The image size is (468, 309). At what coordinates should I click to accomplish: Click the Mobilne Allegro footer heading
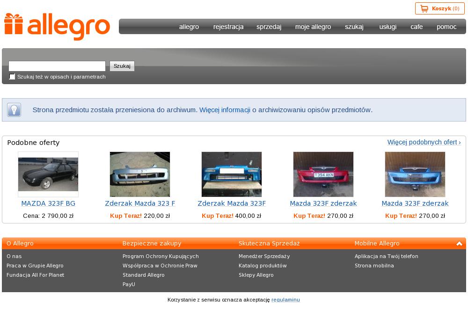(377, 244)
